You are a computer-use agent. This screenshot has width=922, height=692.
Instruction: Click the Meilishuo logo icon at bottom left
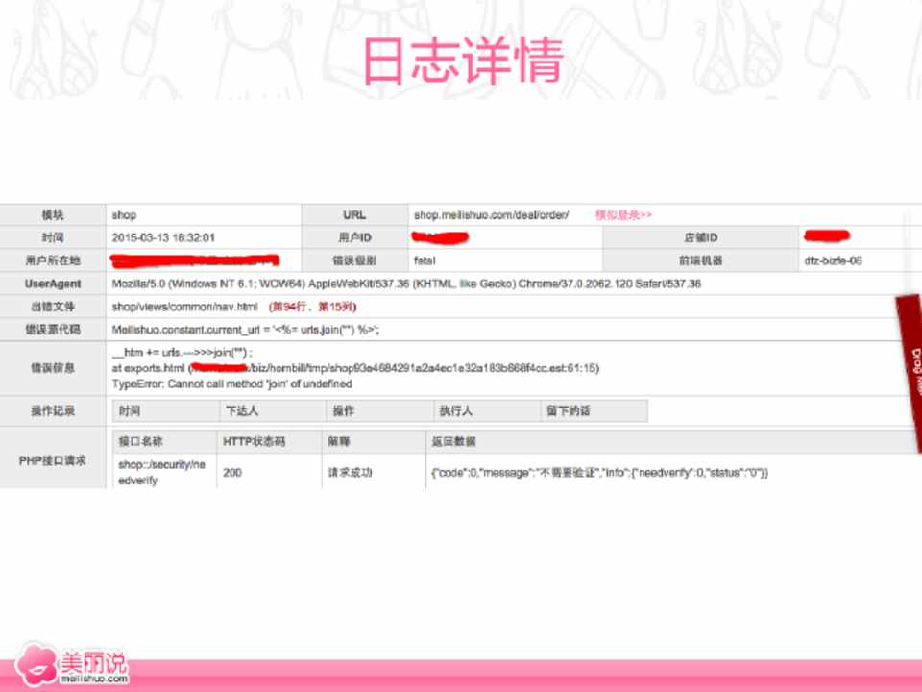pyautogui.click(x=36, y=663)
